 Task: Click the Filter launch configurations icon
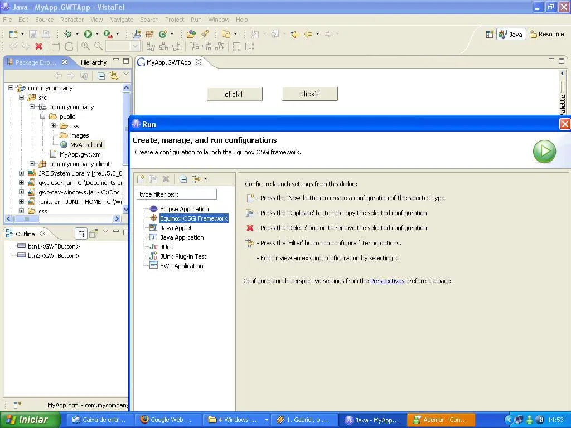click(x=196, y=179)
